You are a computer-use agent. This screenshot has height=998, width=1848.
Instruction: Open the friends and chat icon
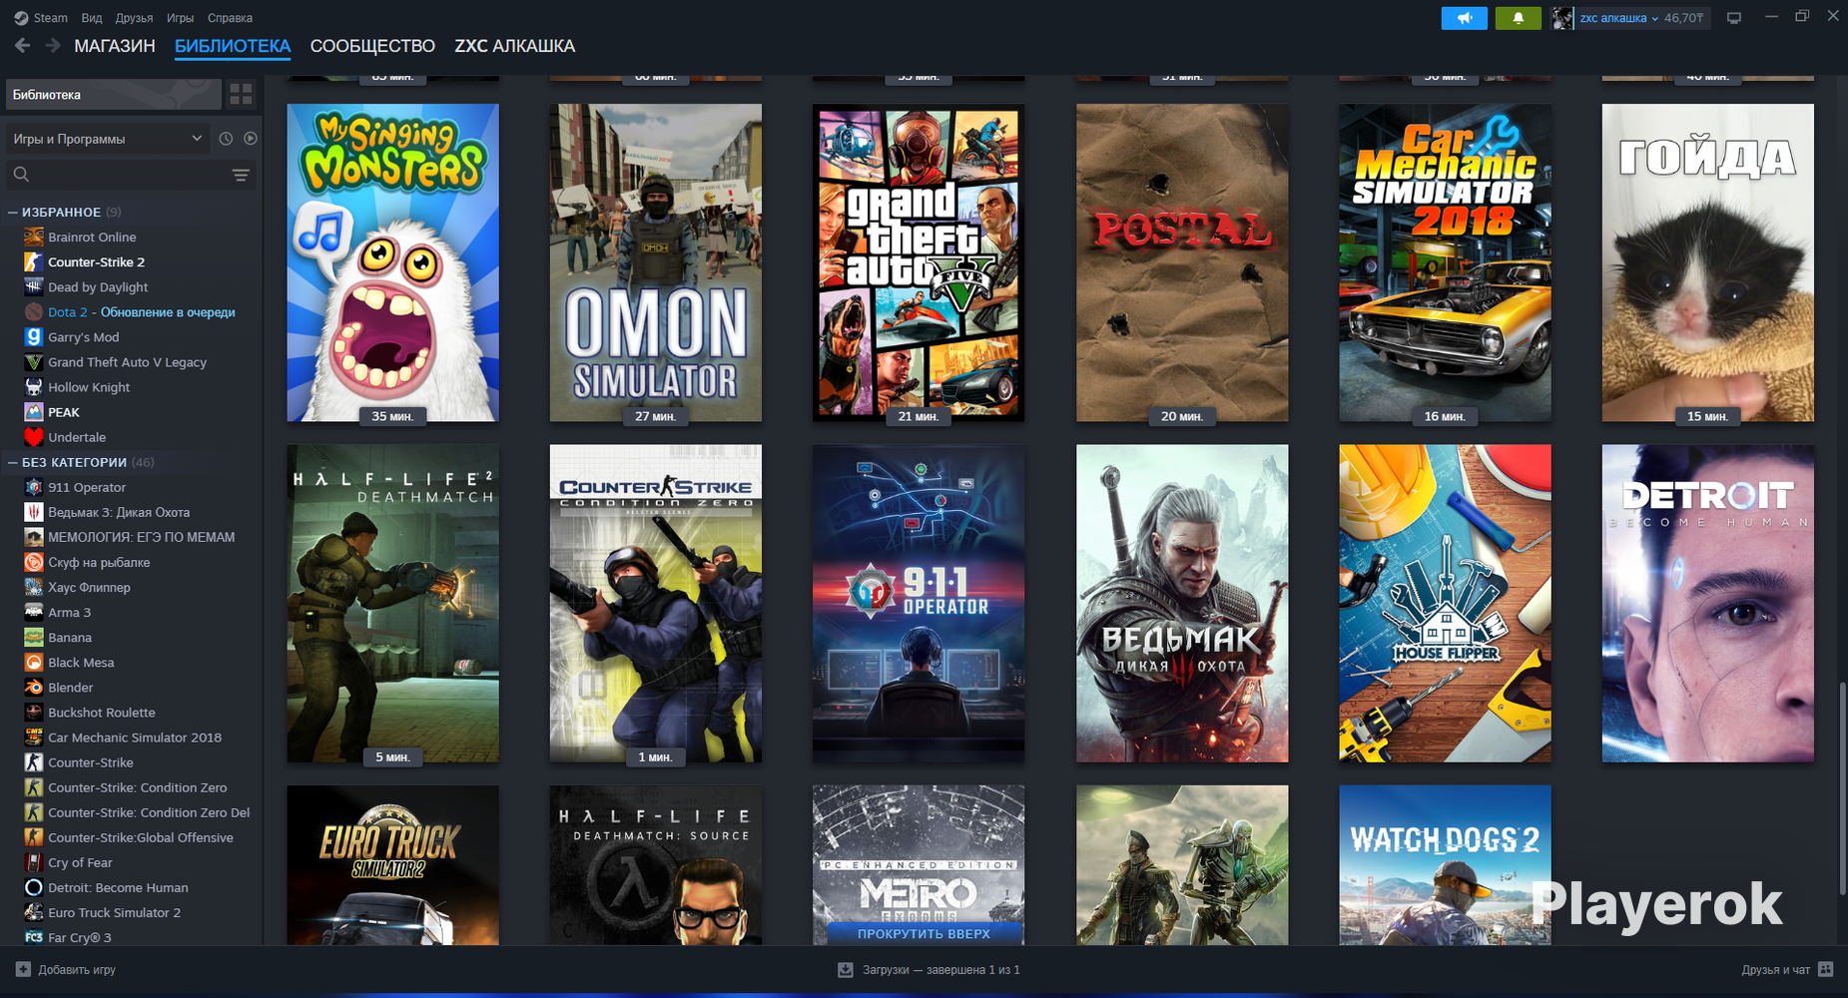coord(1826,969)
